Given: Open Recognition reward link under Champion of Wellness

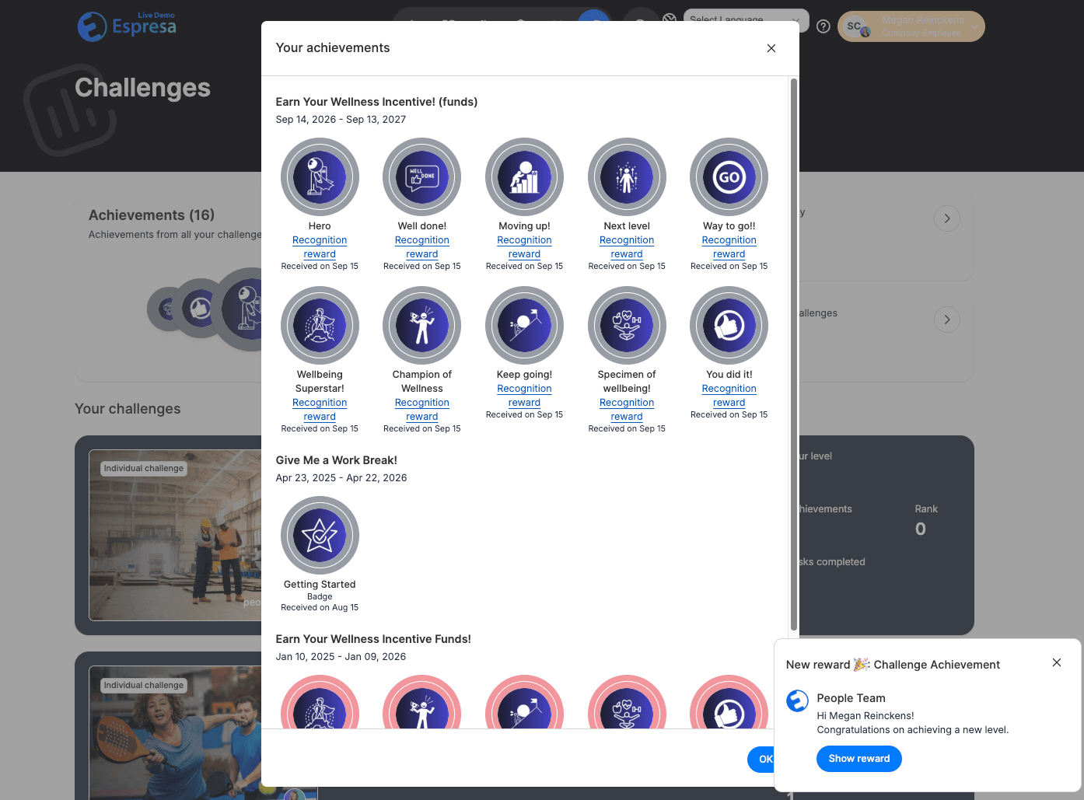Looking at the screenshot, I should 422,410.
